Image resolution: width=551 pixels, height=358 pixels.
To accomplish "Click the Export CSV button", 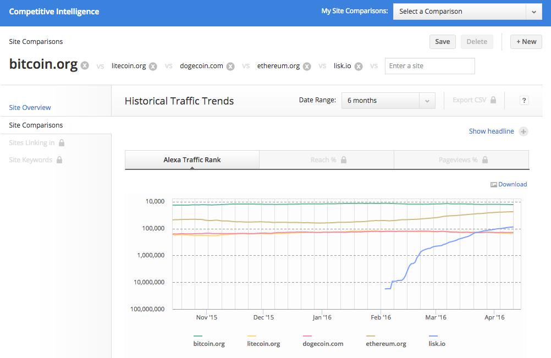I will coord(474,100).
